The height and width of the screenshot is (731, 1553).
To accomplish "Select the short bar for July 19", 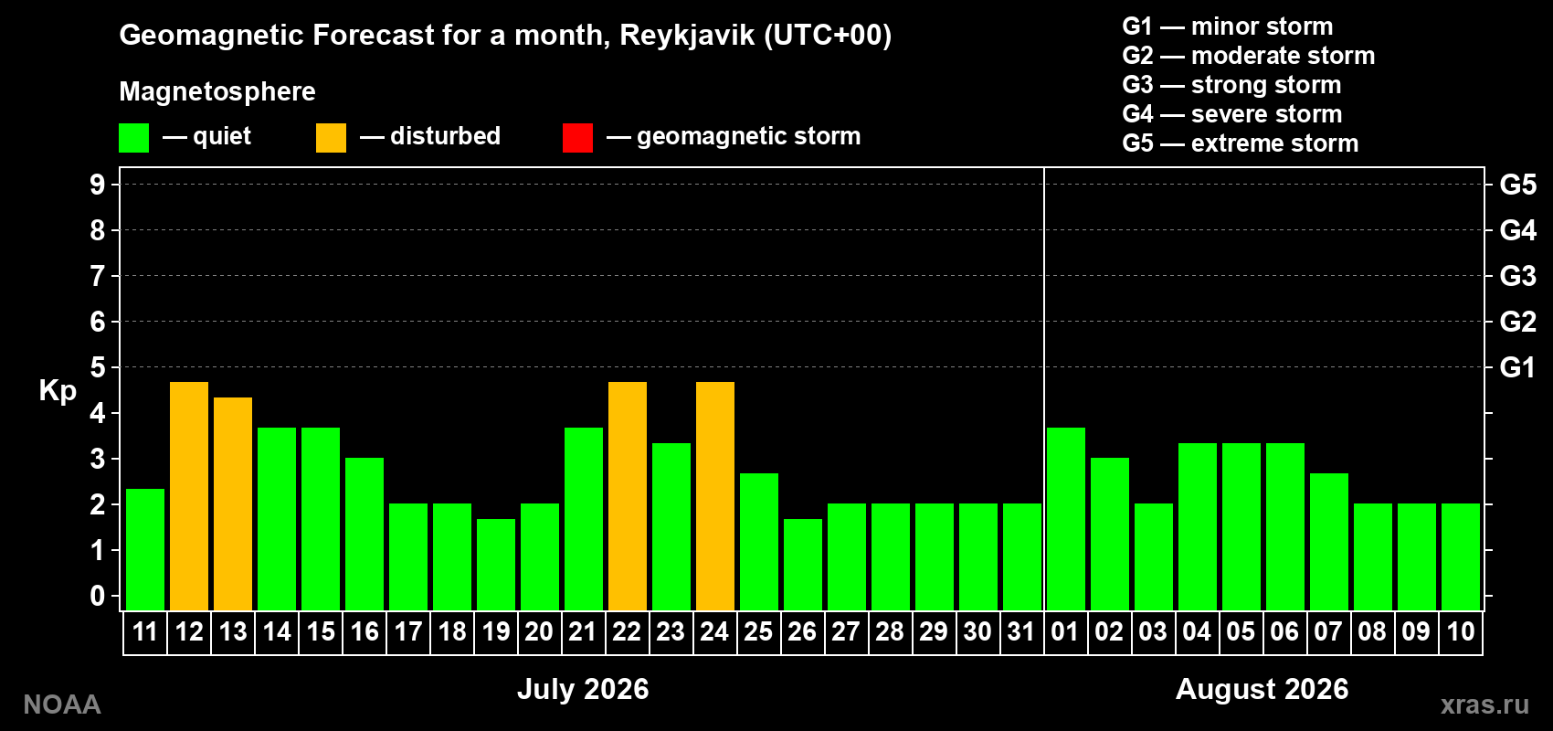I will point(496,565).
